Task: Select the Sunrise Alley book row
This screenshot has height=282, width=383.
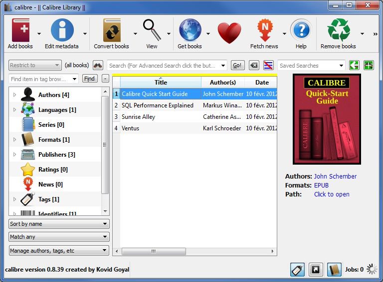Action: (x=194, y=117)
